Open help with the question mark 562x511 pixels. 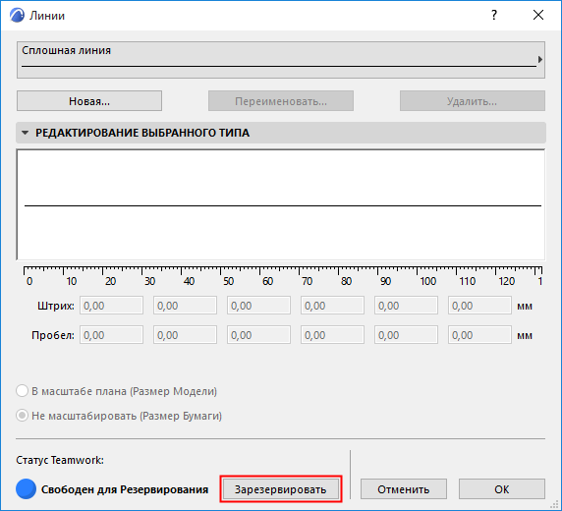coord(494,15)
